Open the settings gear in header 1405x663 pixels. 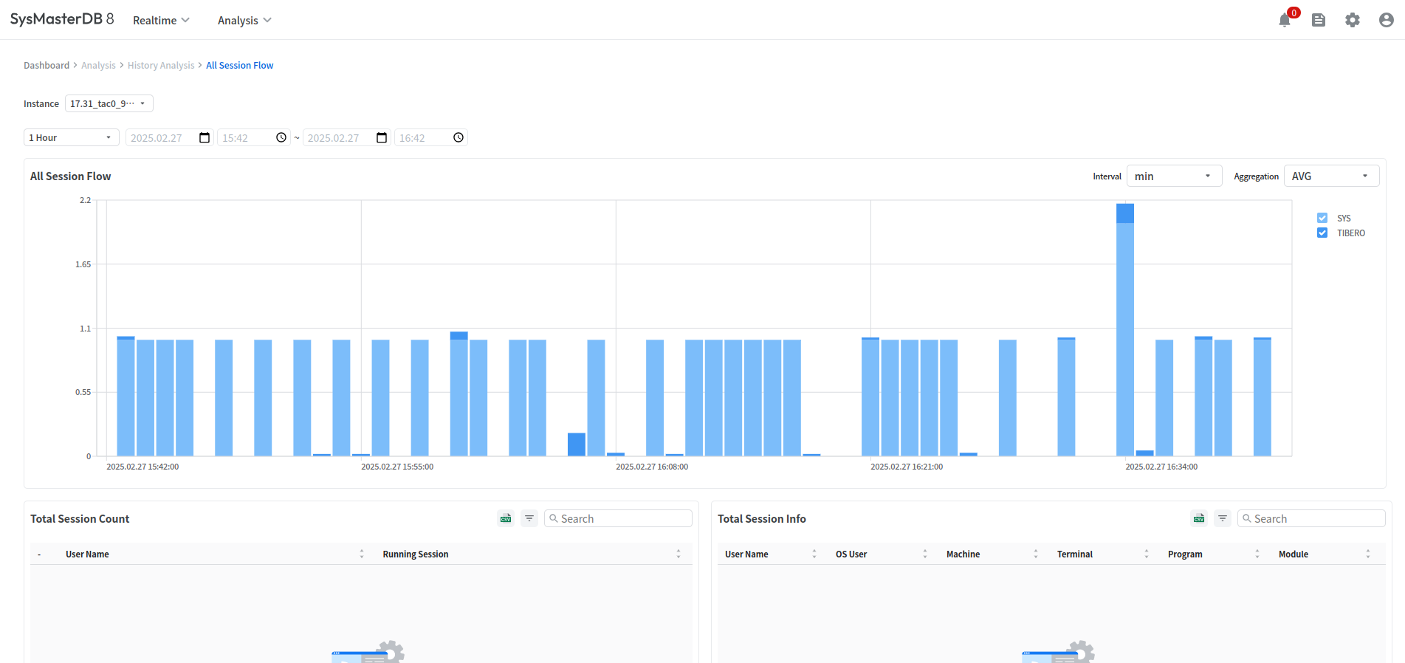click(x=1353, y=20)
